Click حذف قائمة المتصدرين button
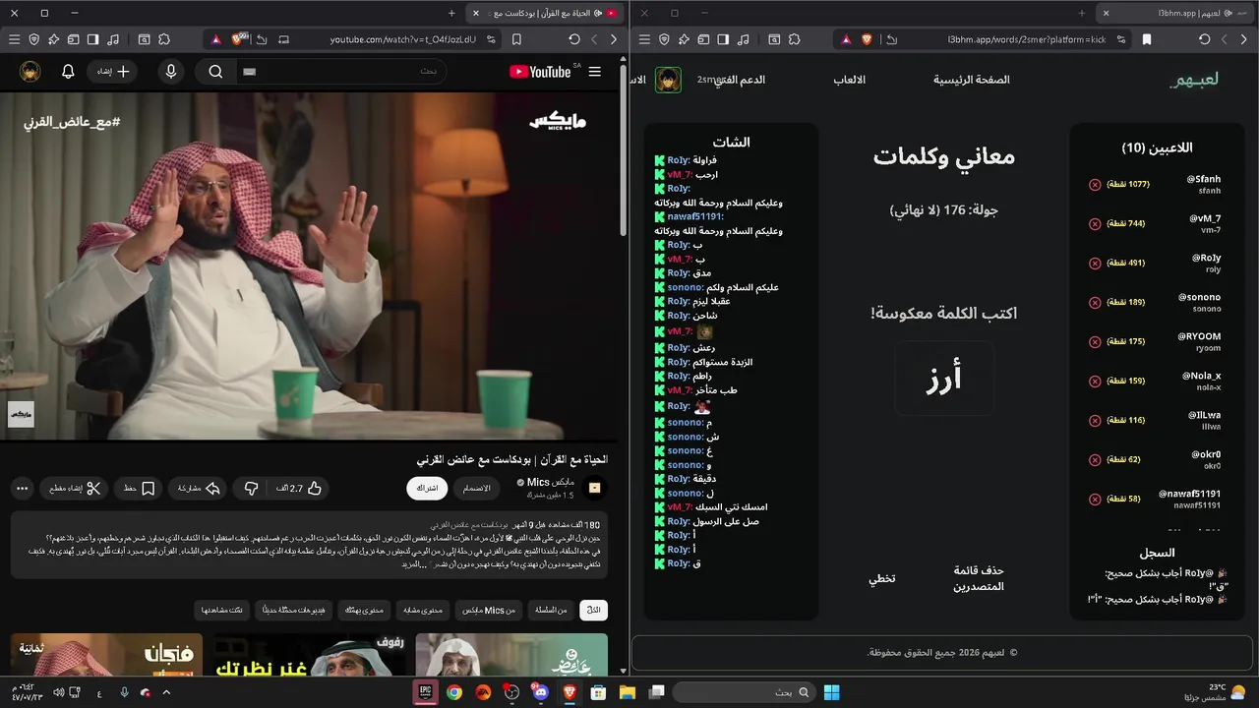 click(x=979, y=578)
